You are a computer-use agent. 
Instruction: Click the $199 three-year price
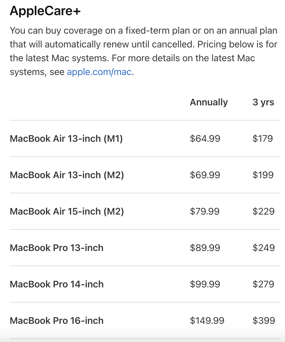click(x=263, y=175)
